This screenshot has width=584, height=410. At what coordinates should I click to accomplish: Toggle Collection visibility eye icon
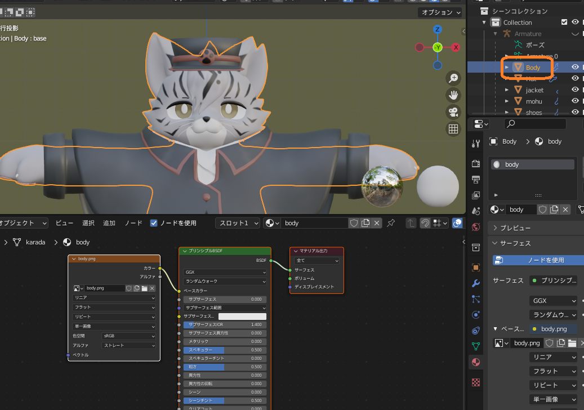pyautogui.click(x=575, y=22)
